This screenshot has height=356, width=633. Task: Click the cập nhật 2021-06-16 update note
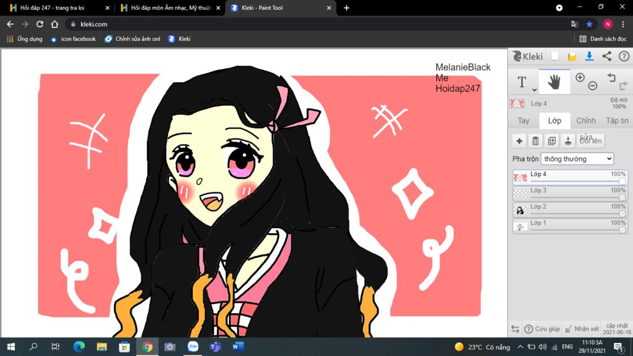(617, 329)
